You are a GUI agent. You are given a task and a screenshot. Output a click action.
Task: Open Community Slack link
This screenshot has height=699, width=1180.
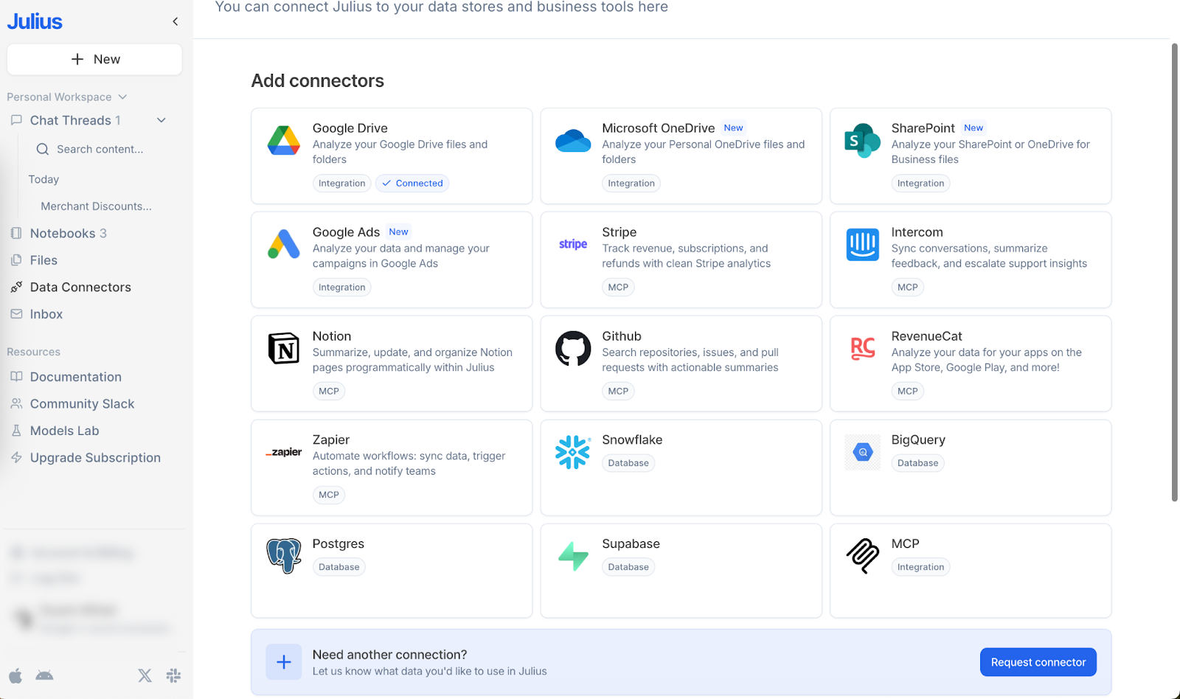point(83,404)
